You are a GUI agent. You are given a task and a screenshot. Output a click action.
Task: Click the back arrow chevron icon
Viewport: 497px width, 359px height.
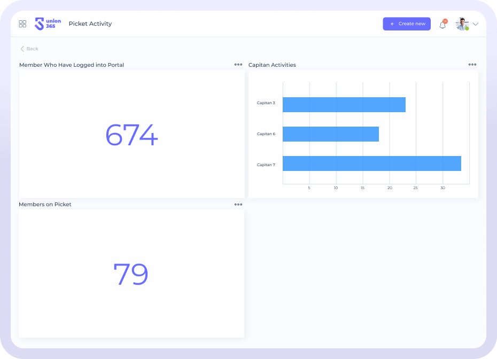(x=22, y=49)
